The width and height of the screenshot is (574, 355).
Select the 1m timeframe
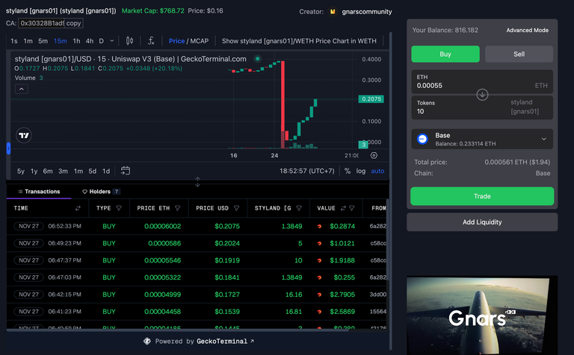coord(28,41)
